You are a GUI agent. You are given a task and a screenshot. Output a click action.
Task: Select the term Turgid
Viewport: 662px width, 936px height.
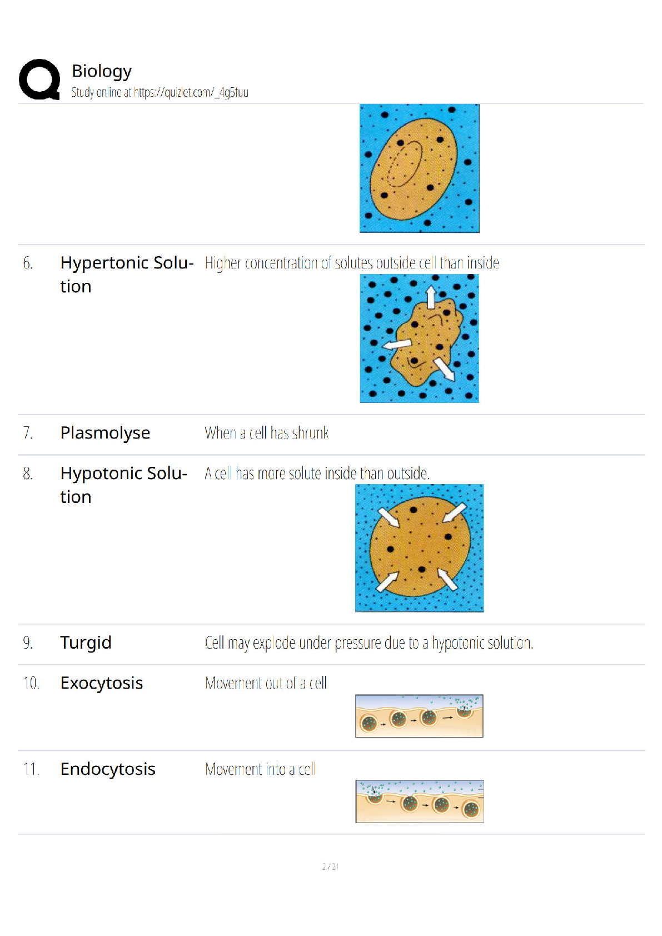(86, 643)
